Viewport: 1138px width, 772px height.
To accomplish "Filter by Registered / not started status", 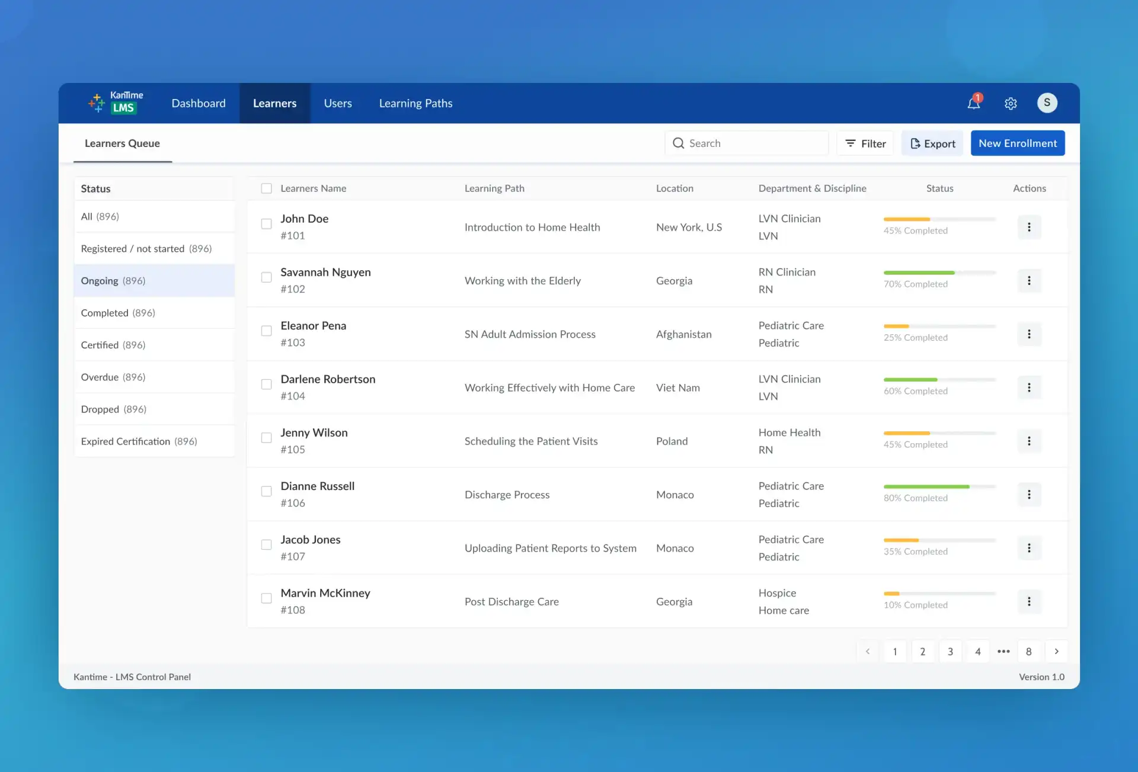I will tap(154, 248).
